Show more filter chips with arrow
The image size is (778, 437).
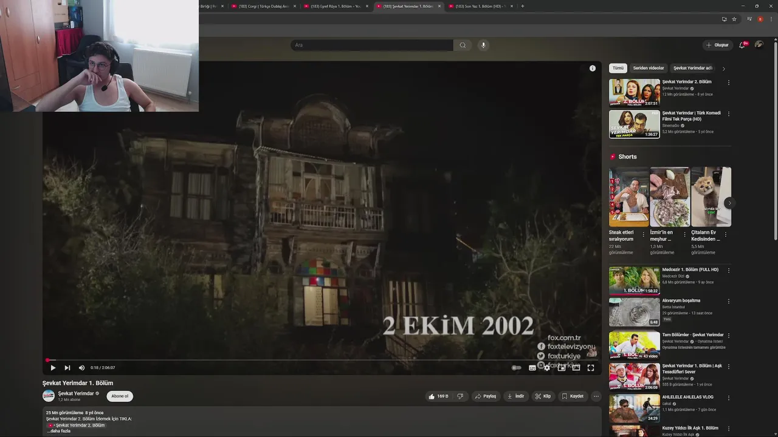click(x=723, y=69)
